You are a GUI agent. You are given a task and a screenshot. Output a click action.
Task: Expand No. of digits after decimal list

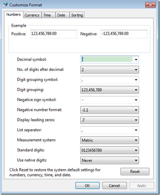[110, 70]
